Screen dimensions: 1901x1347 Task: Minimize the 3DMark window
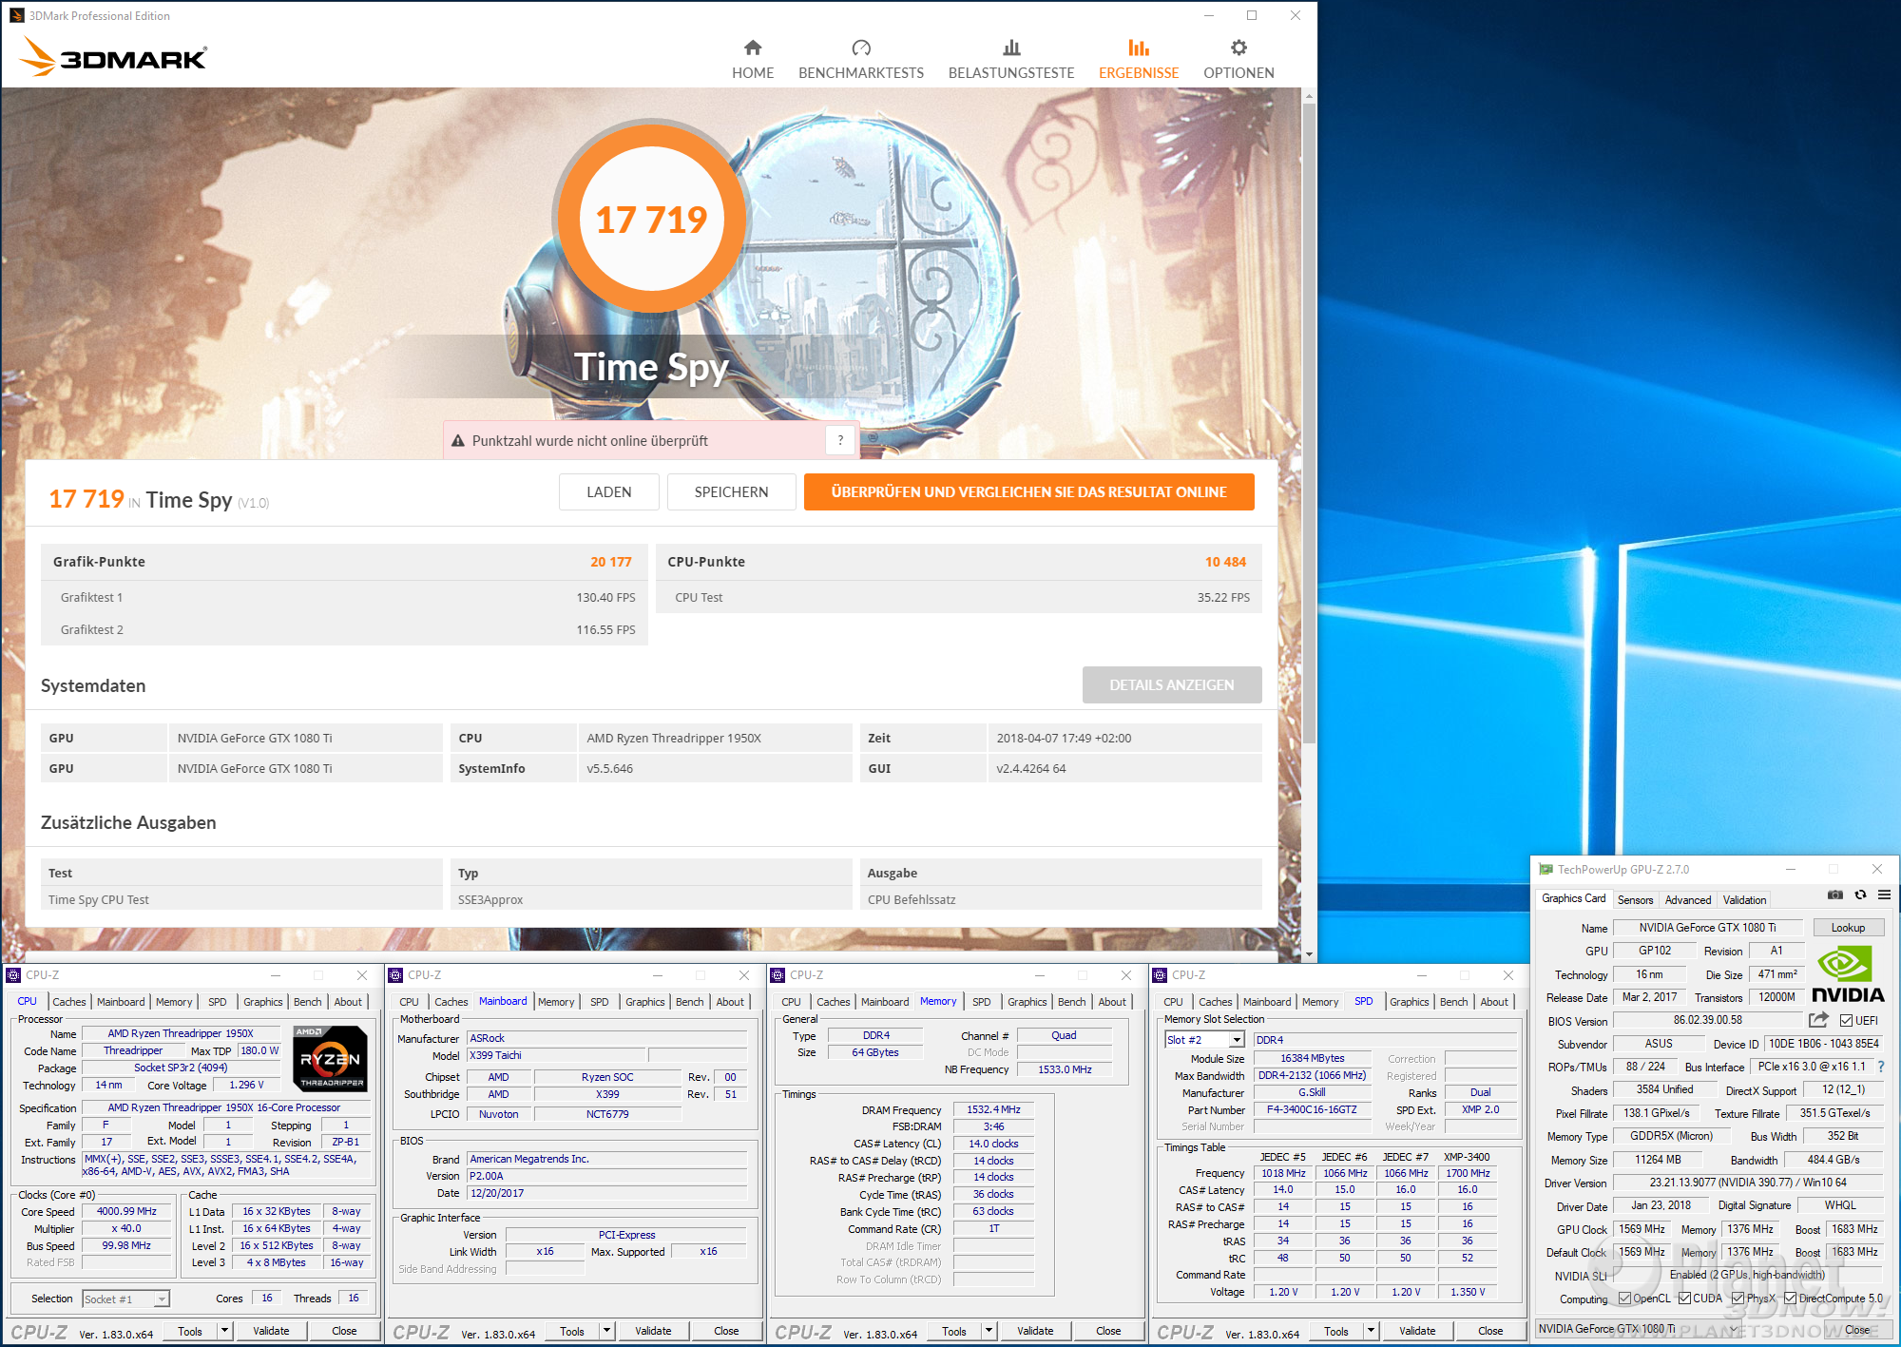click(1209, 15)
